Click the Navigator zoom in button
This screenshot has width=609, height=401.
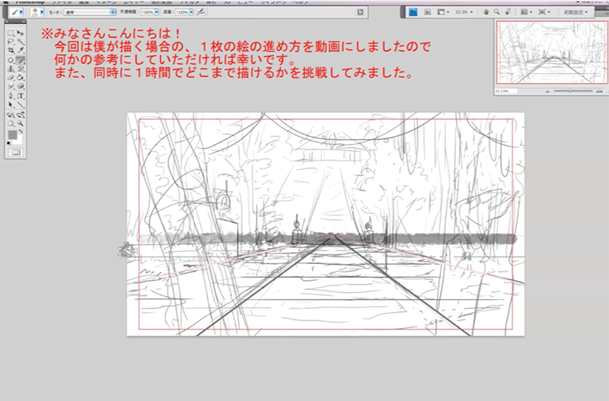(599, 91)
